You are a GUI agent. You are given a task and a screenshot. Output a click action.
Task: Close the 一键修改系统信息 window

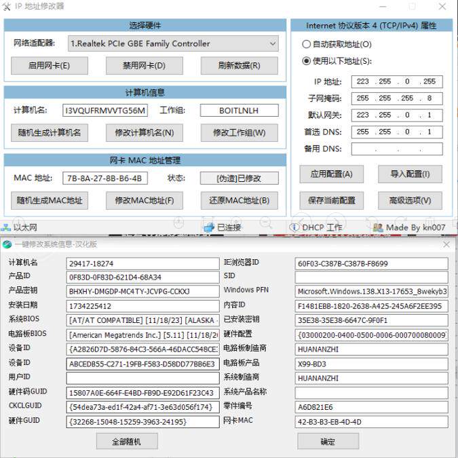(x=446, y=244)
